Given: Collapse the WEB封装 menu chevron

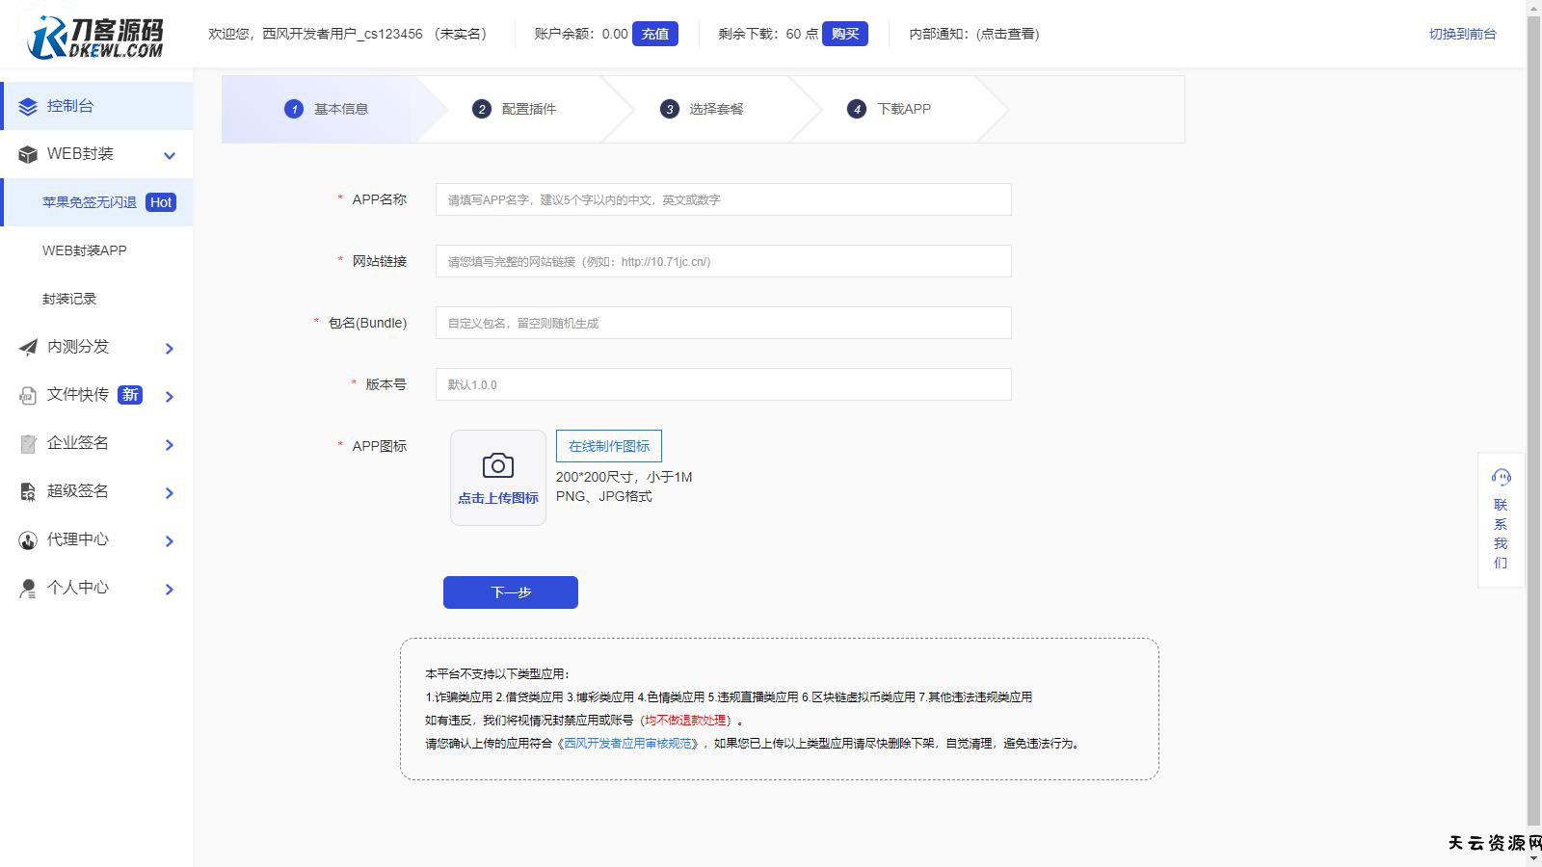Looking at the screenshot, I should point(170,155).
